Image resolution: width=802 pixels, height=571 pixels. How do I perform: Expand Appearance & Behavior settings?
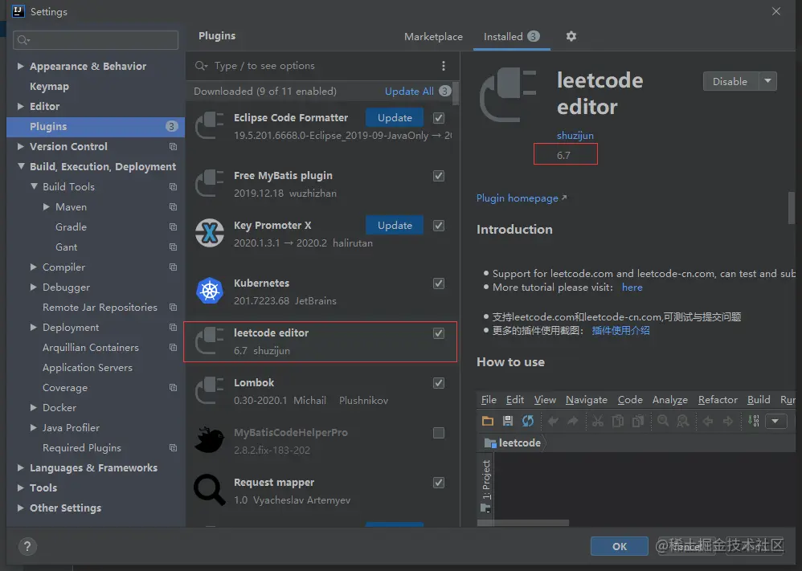pyautogui.click(x=20, y=66)
